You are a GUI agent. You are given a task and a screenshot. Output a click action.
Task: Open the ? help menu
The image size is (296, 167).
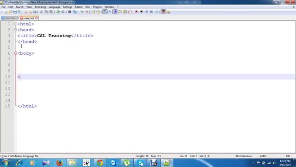[118, 7]
